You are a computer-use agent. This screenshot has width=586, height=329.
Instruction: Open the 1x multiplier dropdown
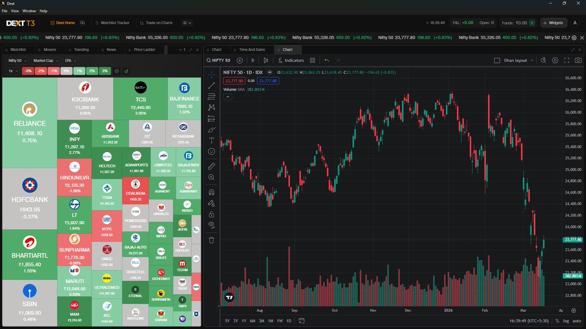tap(13, 71)
